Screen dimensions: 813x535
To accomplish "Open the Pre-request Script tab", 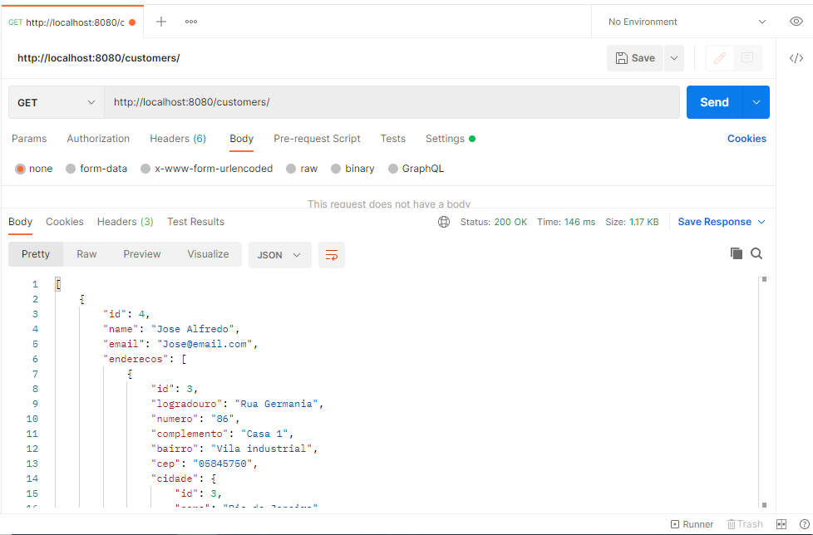I will coord(317,139).
